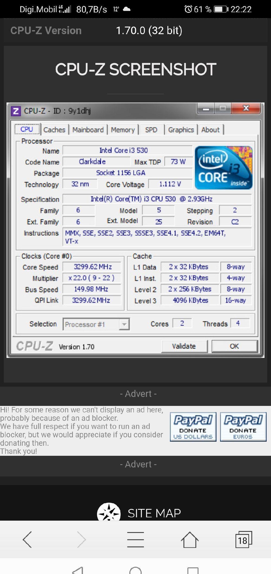Tap the browser forward arrow
The width and height of the screenshot is (271, 574).
(x=81, y=540)
